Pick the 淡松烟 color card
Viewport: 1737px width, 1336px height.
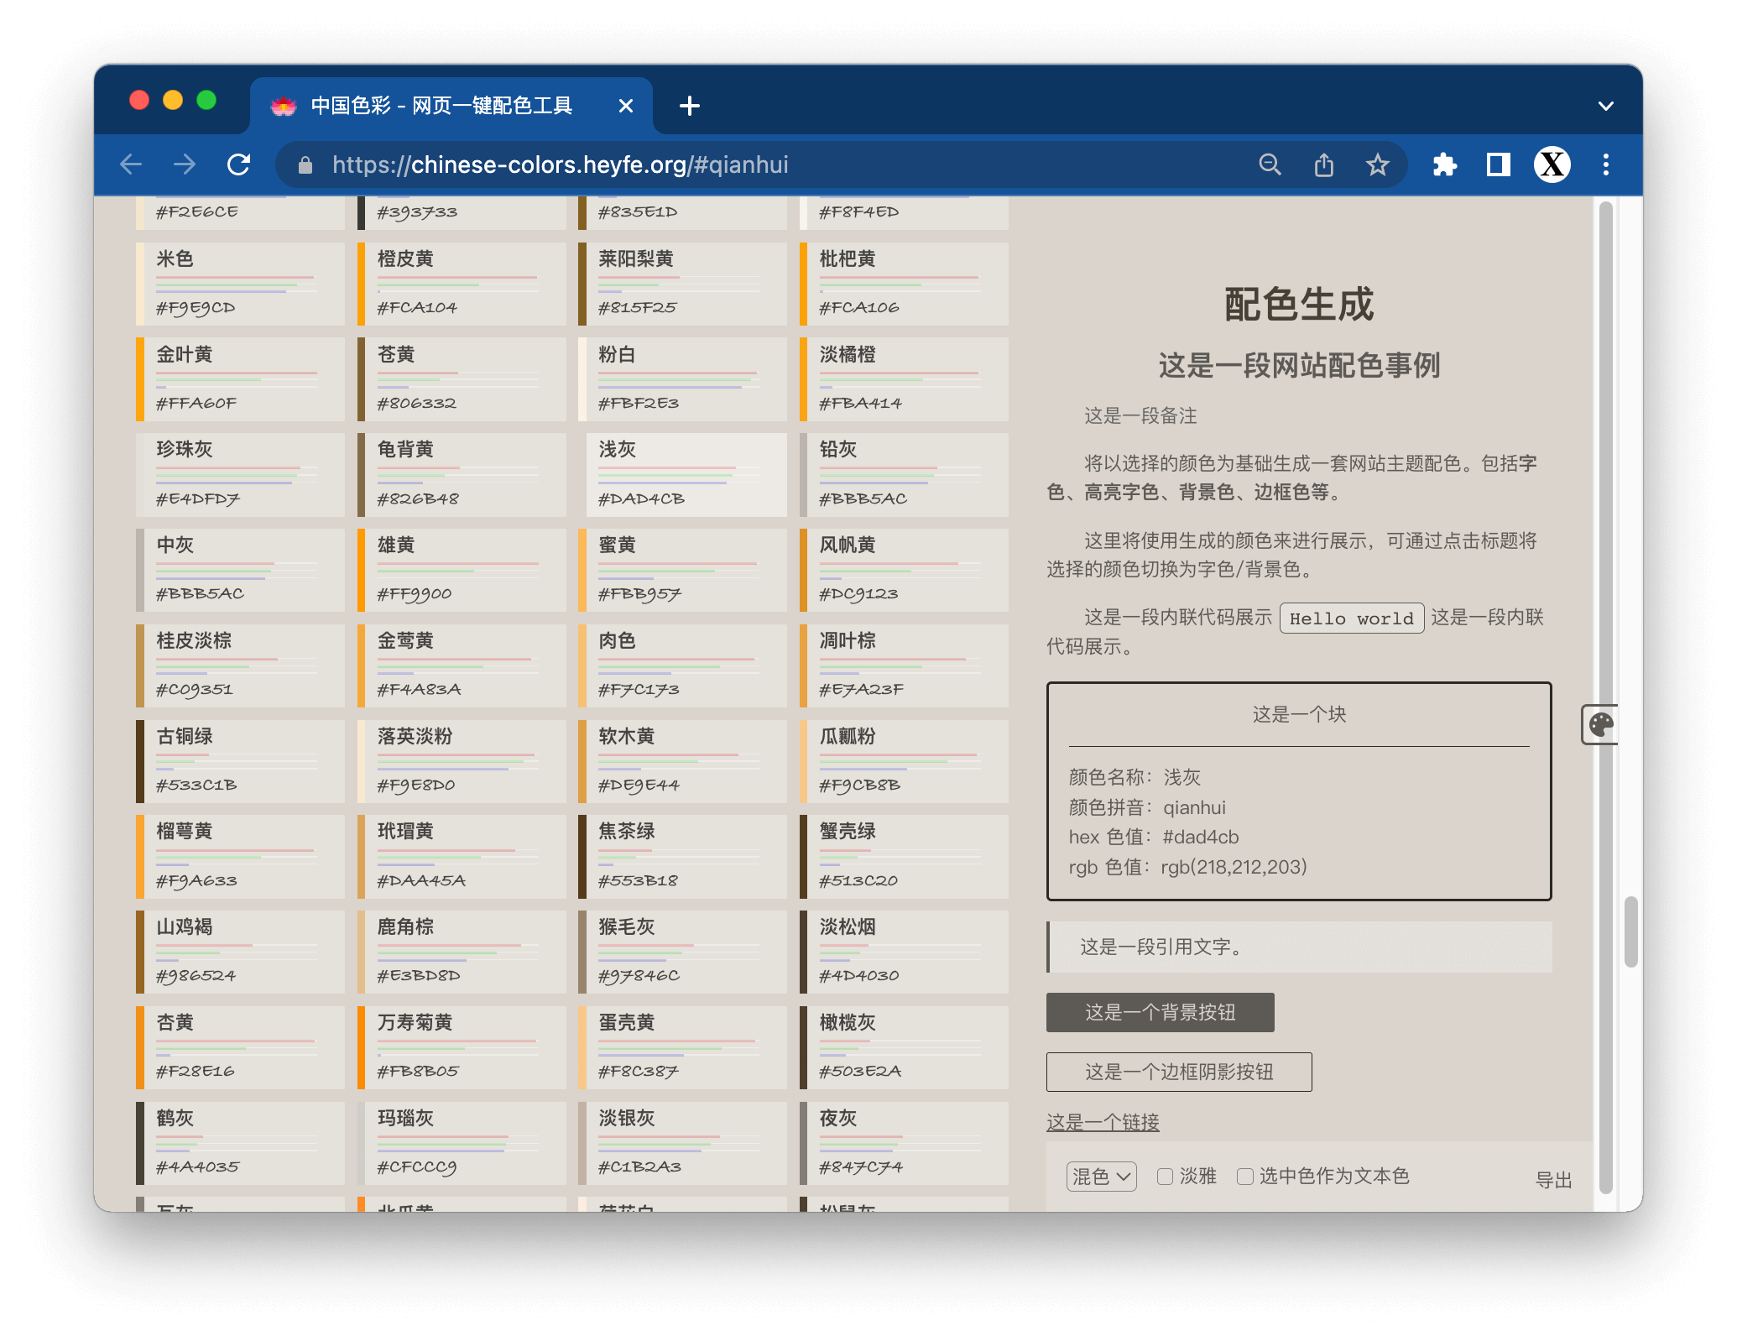pos(905,952)
